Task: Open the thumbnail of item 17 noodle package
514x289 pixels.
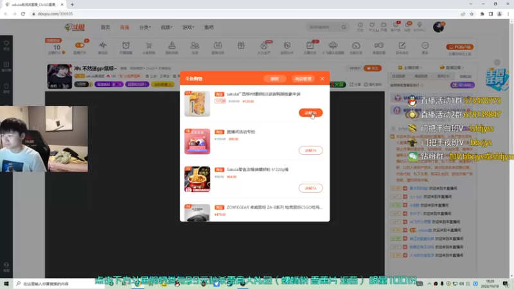Action: (x=197, y=103)
